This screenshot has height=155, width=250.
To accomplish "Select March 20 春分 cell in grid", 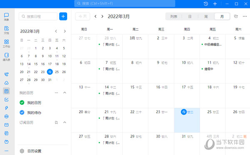I will click(84, 120).
